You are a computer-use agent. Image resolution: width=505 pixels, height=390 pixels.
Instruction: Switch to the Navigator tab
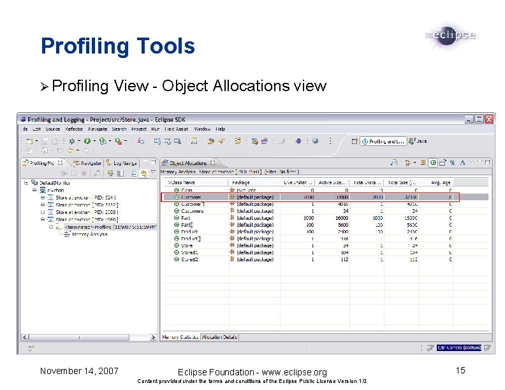pos(87,163)
